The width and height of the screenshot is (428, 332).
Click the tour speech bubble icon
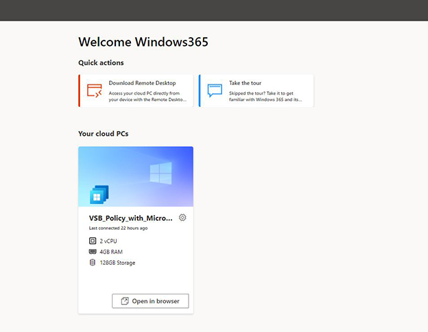point(215,91)
